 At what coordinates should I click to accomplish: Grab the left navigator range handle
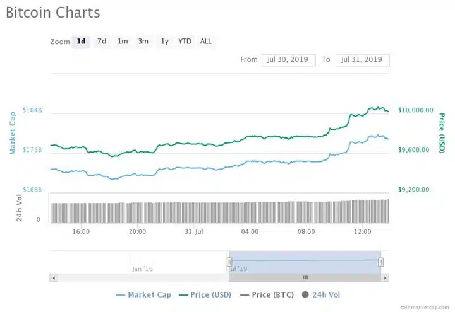tap(229, 262)
